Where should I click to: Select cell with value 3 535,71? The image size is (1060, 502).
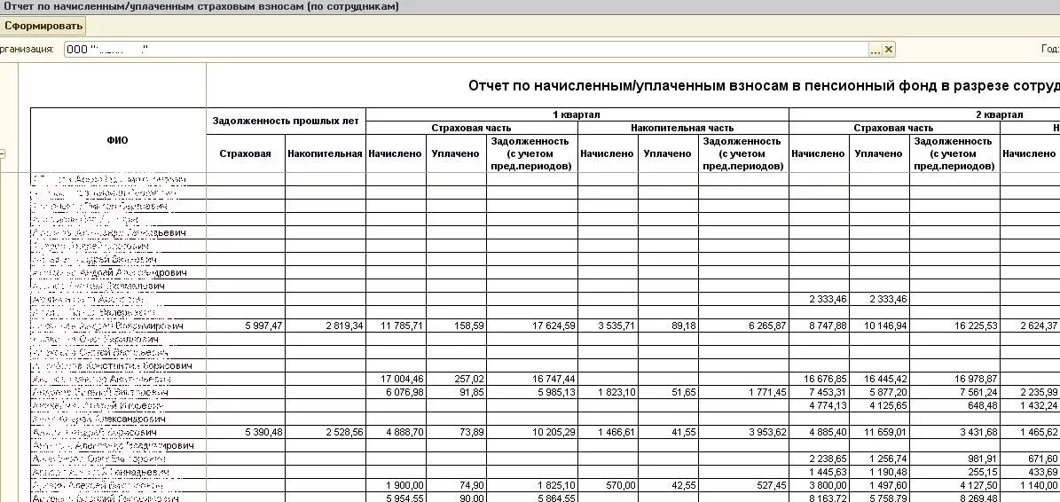[x=609, y=326]
